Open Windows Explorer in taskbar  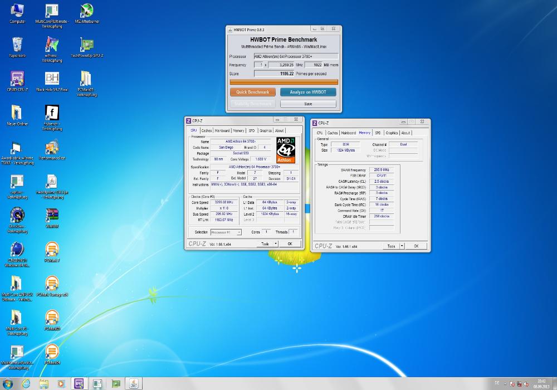(x=43, y=384)
